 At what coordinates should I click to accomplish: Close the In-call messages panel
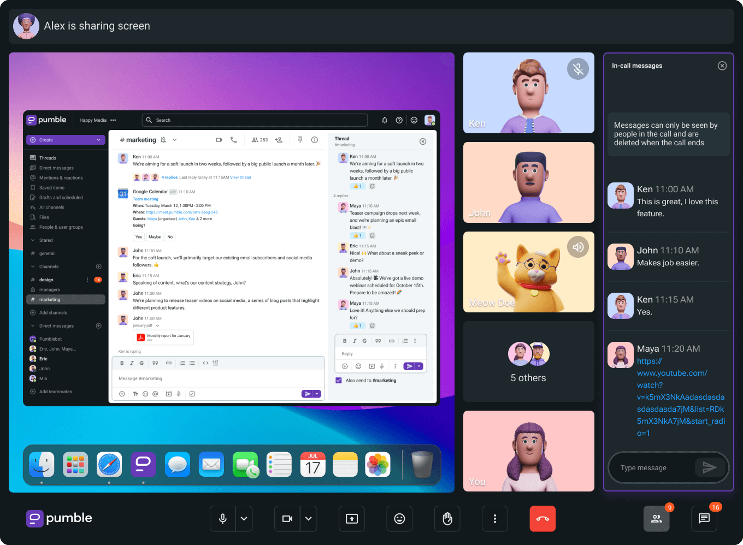point(722,66)
